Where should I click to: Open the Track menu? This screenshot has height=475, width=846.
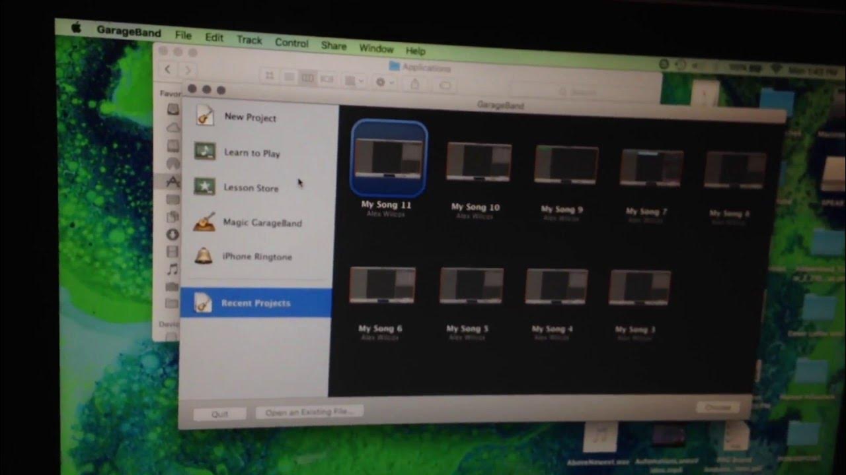pyautogui.click(x=249, y=40)
